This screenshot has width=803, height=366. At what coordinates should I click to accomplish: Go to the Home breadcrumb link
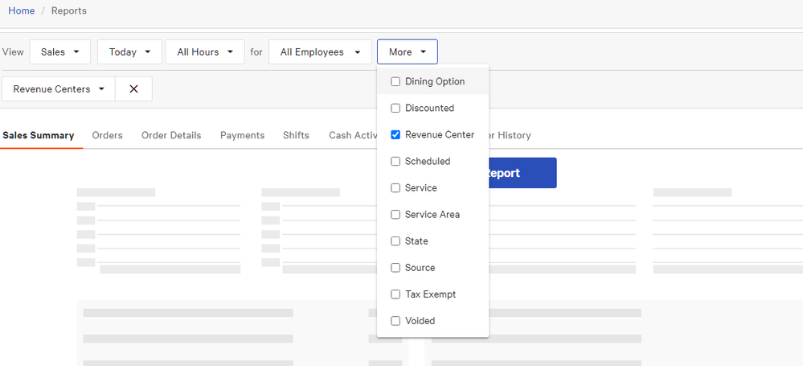21,10
